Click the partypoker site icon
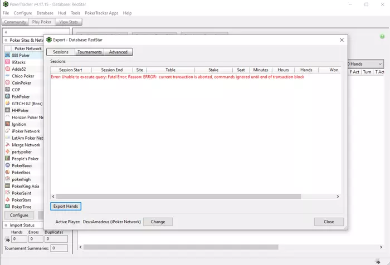The height and width of the screenshot is (265, 390). coord(8,151)
